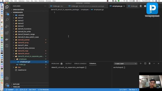Add a new terminal with plus icon
The width and height of the screenshot is (162, 91).
click(x=141, y=63)
